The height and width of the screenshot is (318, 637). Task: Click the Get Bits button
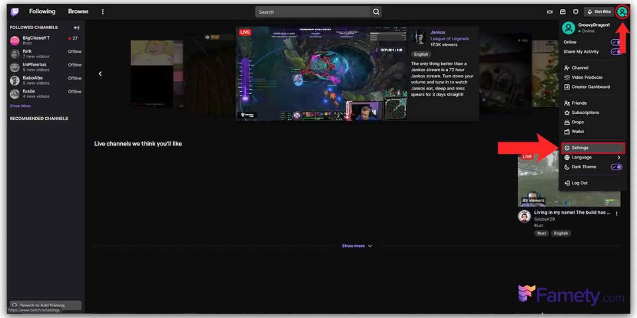599,12
